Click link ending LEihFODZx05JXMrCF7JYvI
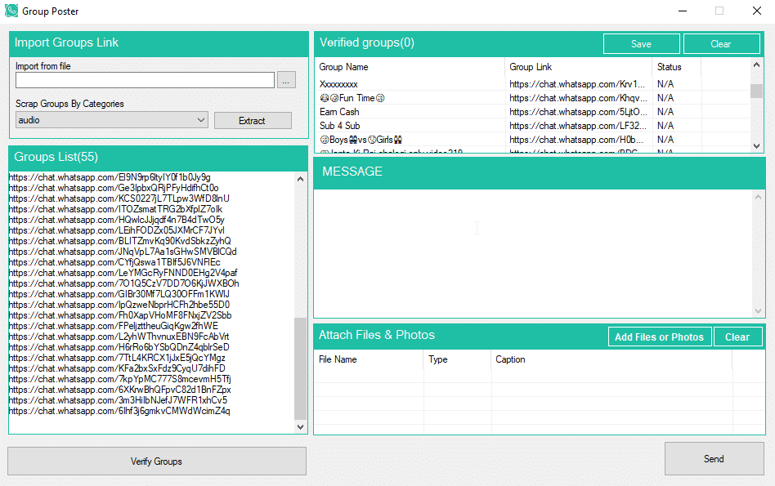 coord(117,230)
